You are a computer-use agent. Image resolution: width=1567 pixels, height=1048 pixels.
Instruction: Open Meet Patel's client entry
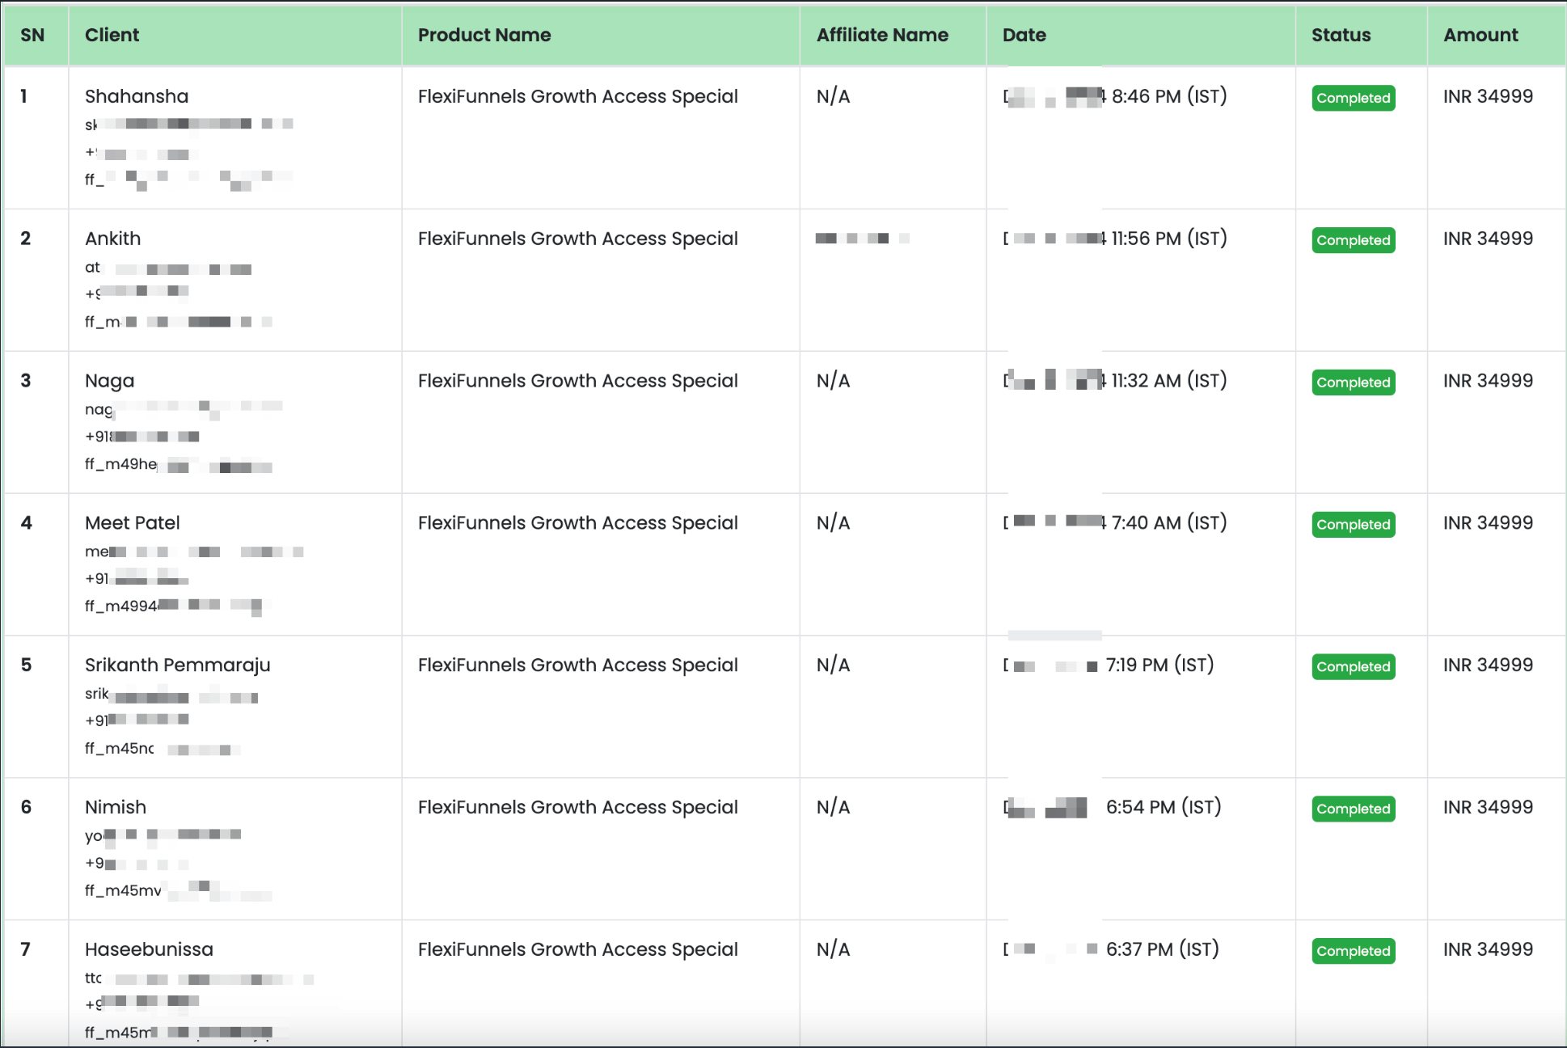[x=133, y=523]
